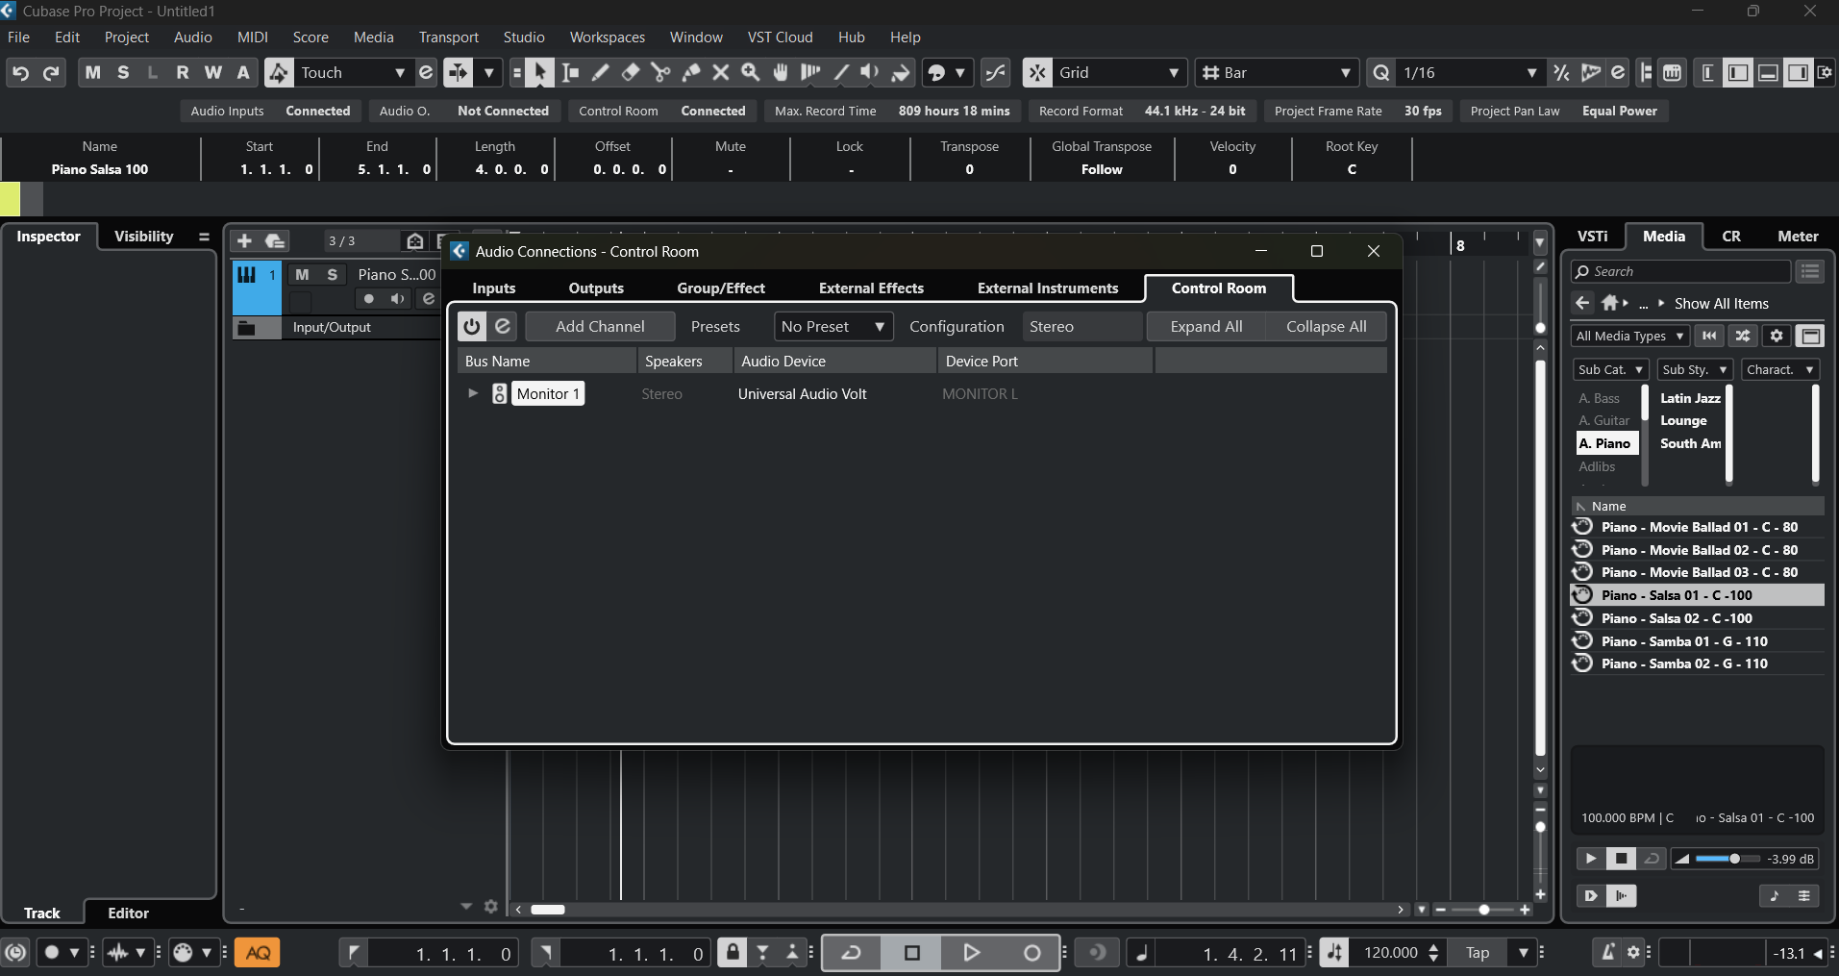Open the Grid snap type dropdown

(1119, 73)
